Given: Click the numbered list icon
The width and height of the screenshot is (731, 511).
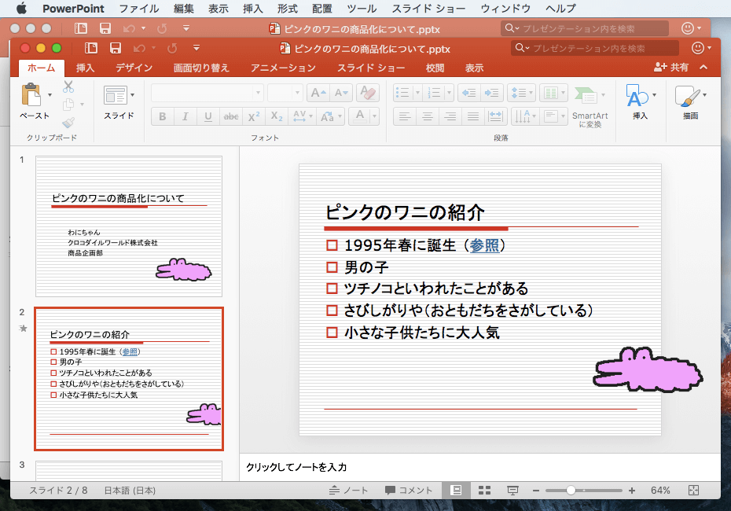Looking at the screenshot, I should [434, 93].
